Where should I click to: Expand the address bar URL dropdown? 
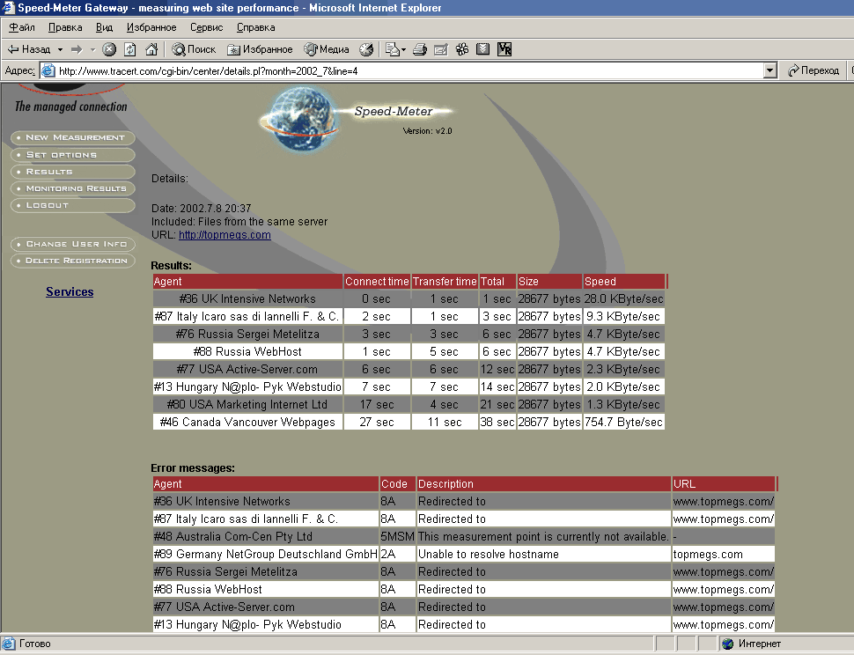(x=769, y=70)
